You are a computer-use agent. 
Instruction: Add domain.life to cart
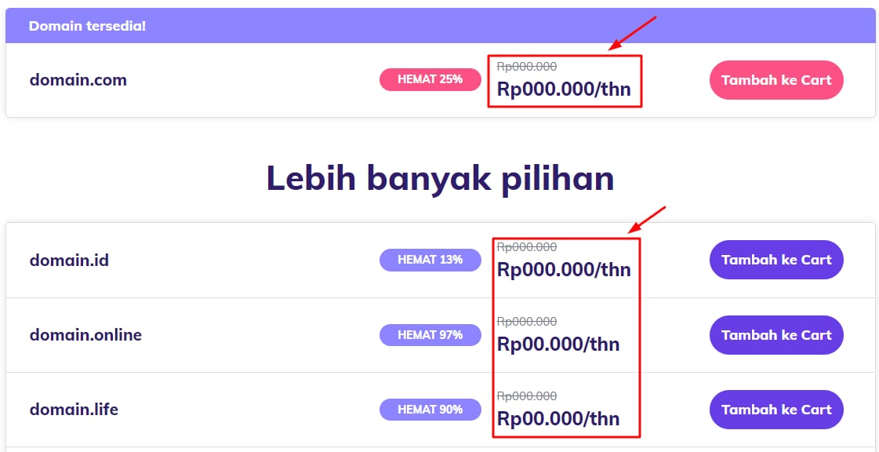(775, 410)
